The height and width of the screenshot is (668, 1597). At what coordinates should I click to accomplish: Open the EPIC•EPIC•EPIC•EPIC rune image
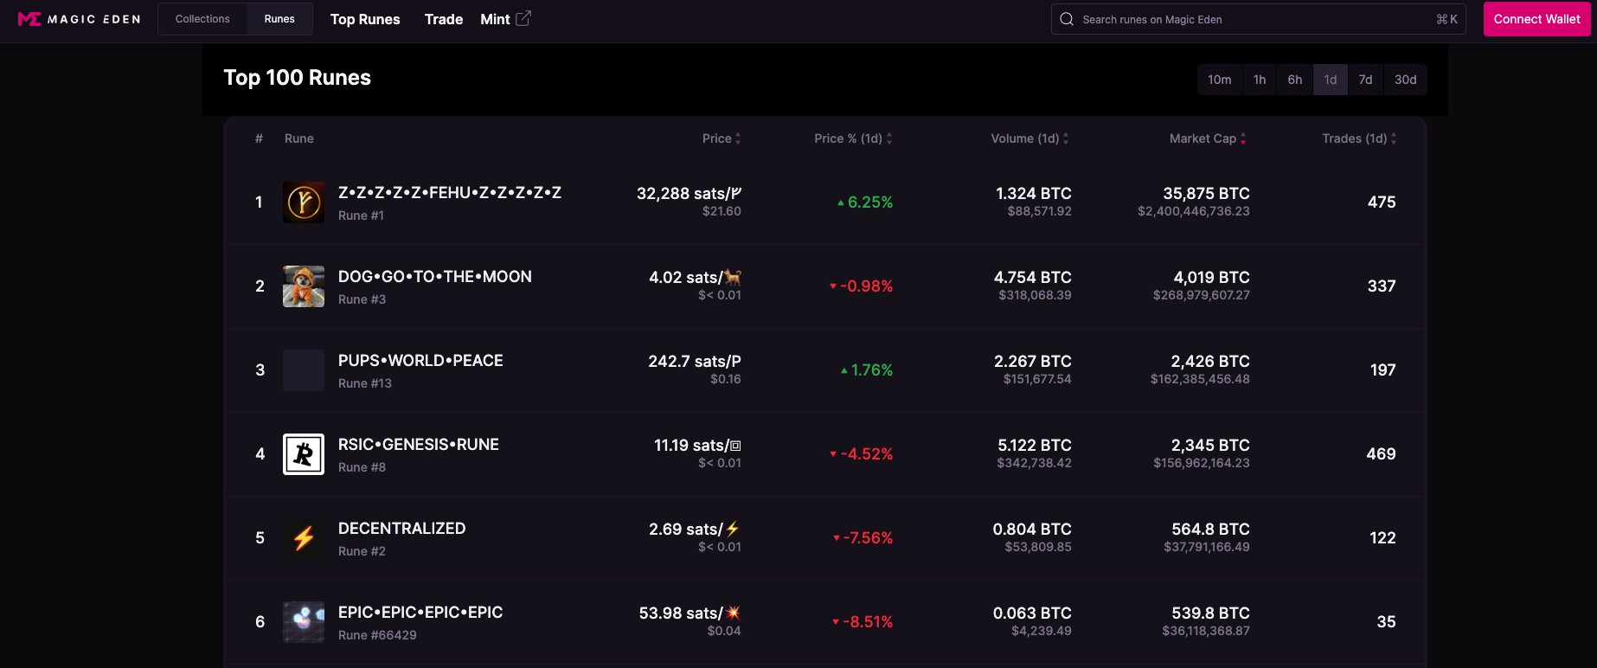[304, 622]
